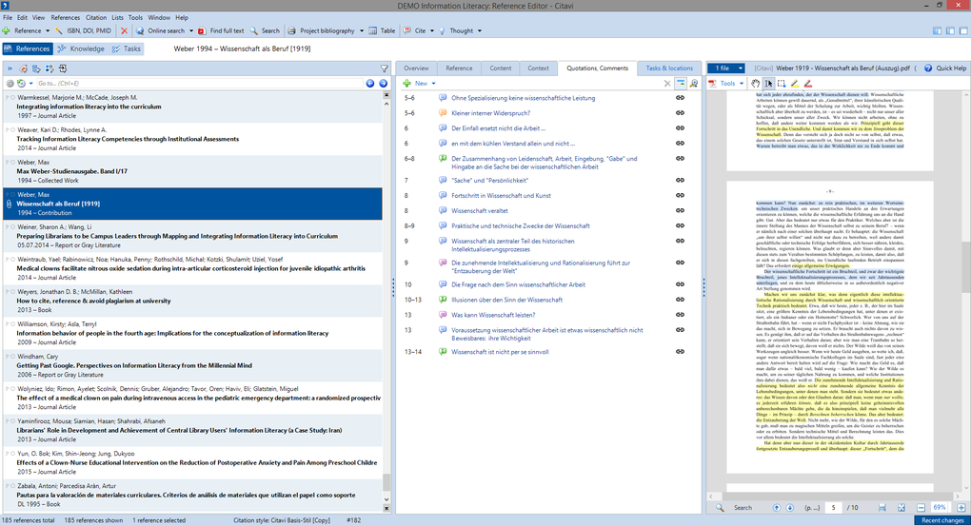Switch to the Tasks & locations tab
971x526 pixels.
tap(669, 68)
